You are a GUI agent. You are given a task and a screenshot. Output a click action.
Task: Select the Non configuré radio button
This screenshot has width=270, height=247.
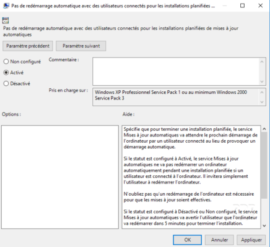pos(6,62)
